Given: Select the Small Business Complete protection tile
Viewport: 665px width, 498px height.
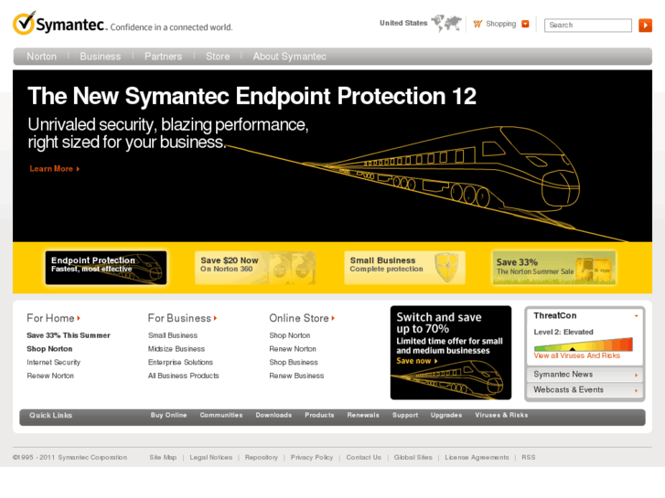Looking at the screenshot, I should coord(404,268).
